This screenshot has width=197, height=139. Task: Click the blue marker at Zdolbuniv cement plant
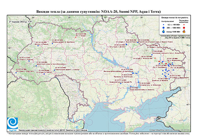coord(52,43)
